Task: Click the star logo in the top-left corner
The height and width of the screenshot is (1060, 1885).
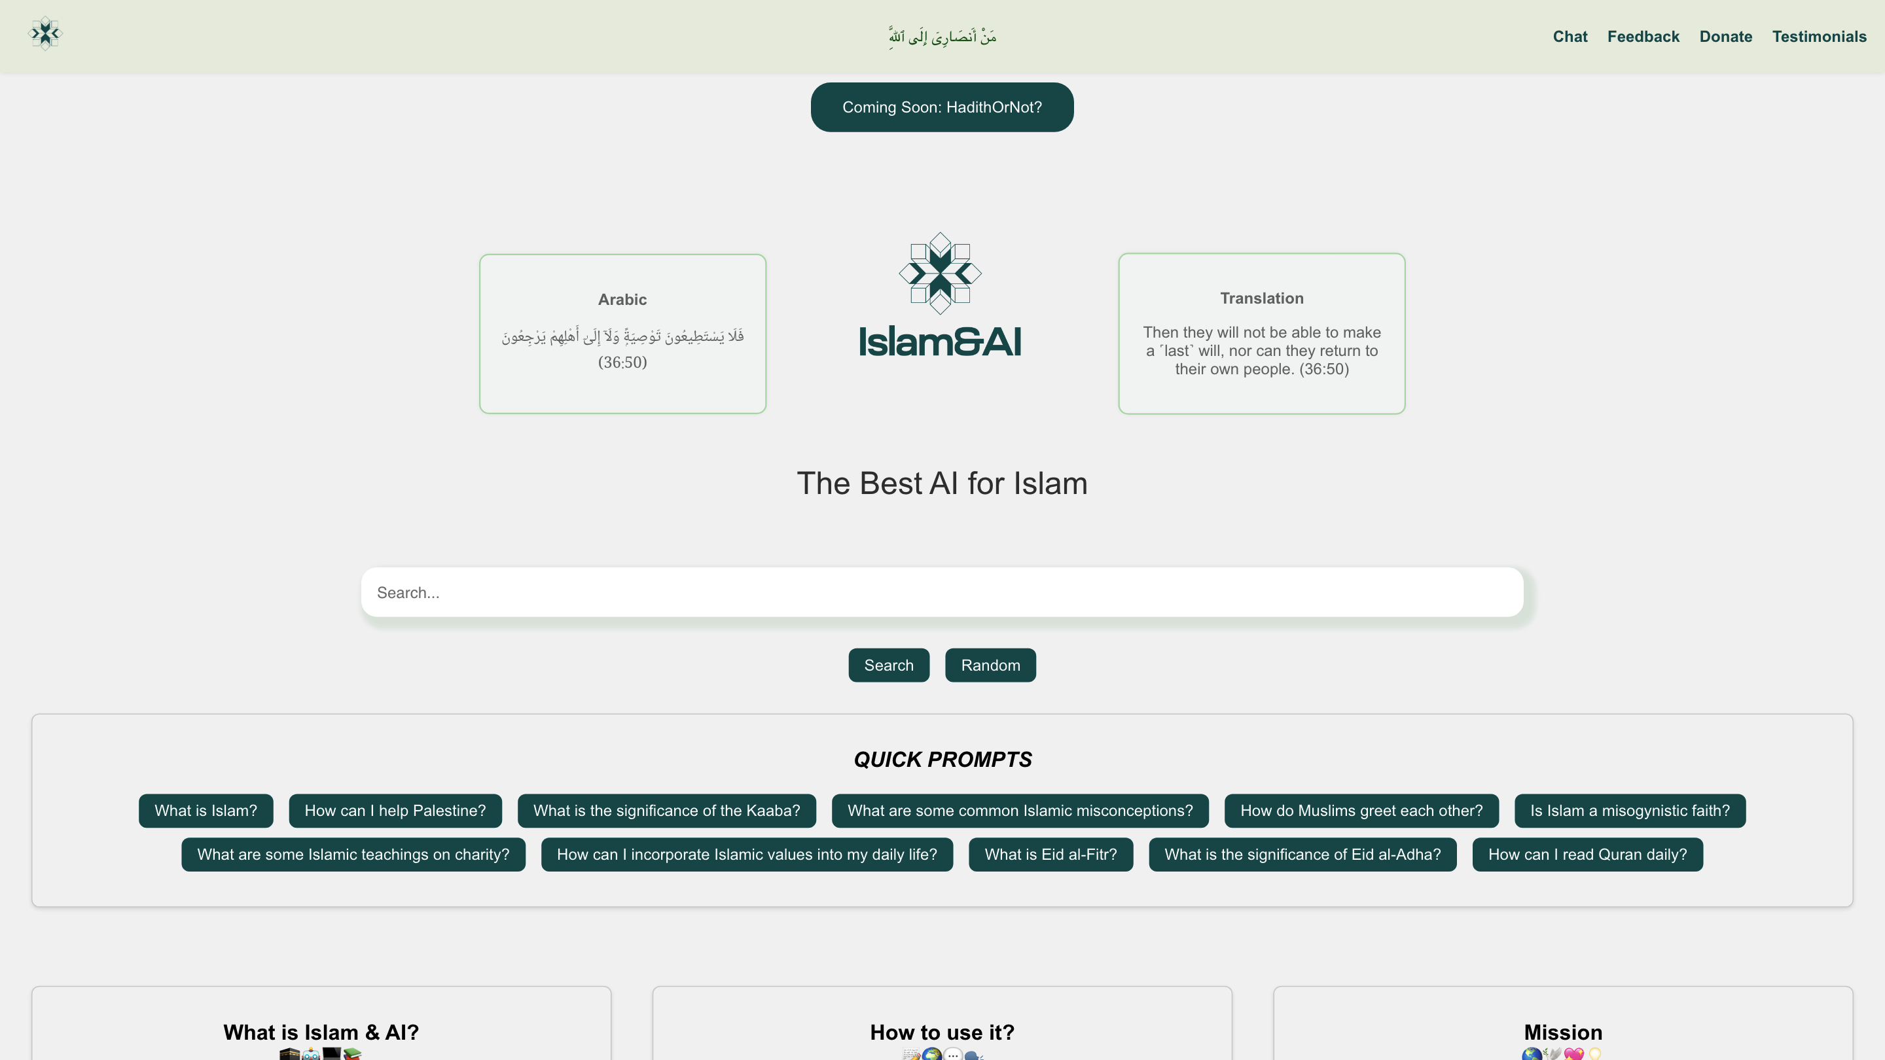Action: 45,33
